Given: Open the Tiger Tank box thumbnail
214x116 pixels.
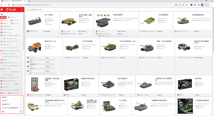Looking at the screenshot, I should pyautogui.click(x=185, y=84).
